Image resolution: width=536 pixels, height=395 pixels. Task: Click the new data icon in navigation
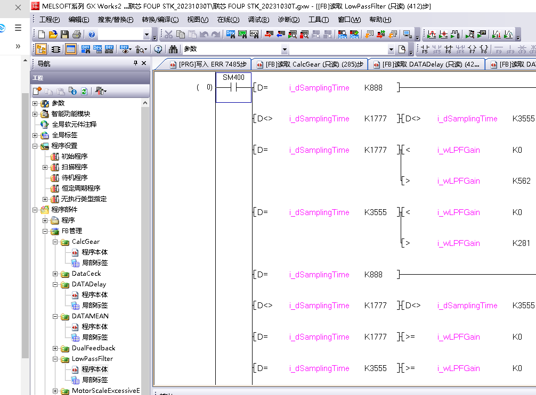click(37, 91)
